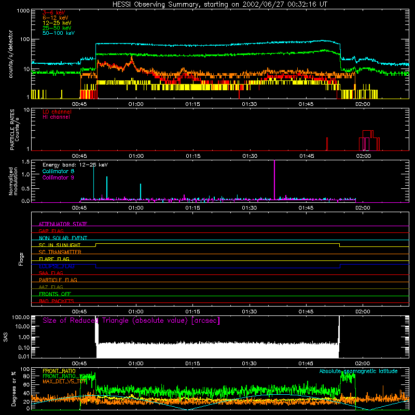Click the tall magenta Collimator 9 spike

pos(274,180)
